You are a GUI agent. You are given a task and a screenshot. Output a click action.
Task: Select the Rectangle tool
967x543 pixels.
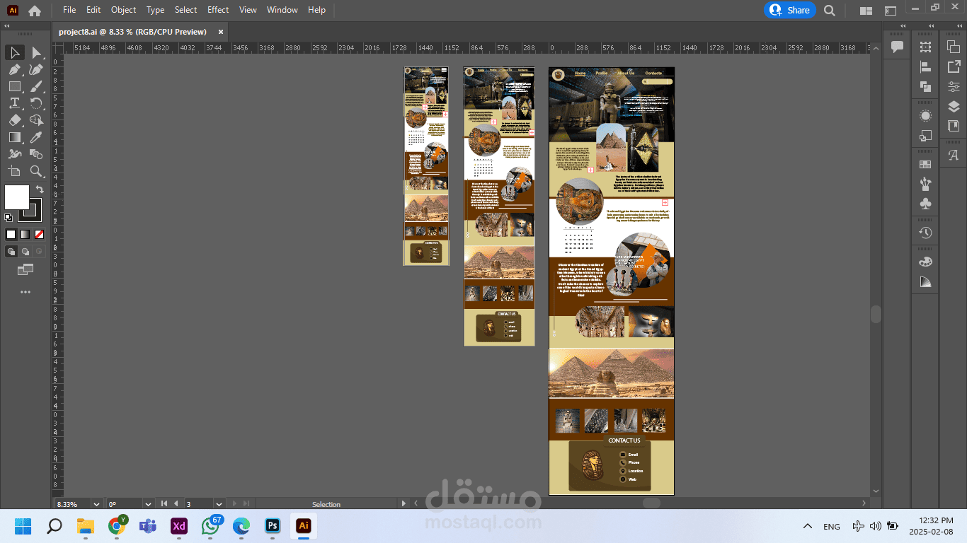[x=14, y=87]
